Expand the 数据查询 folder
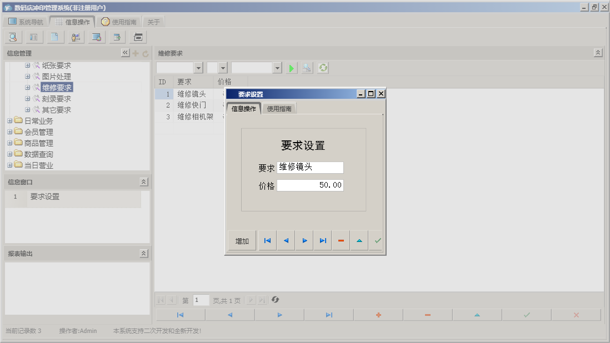 10,154
